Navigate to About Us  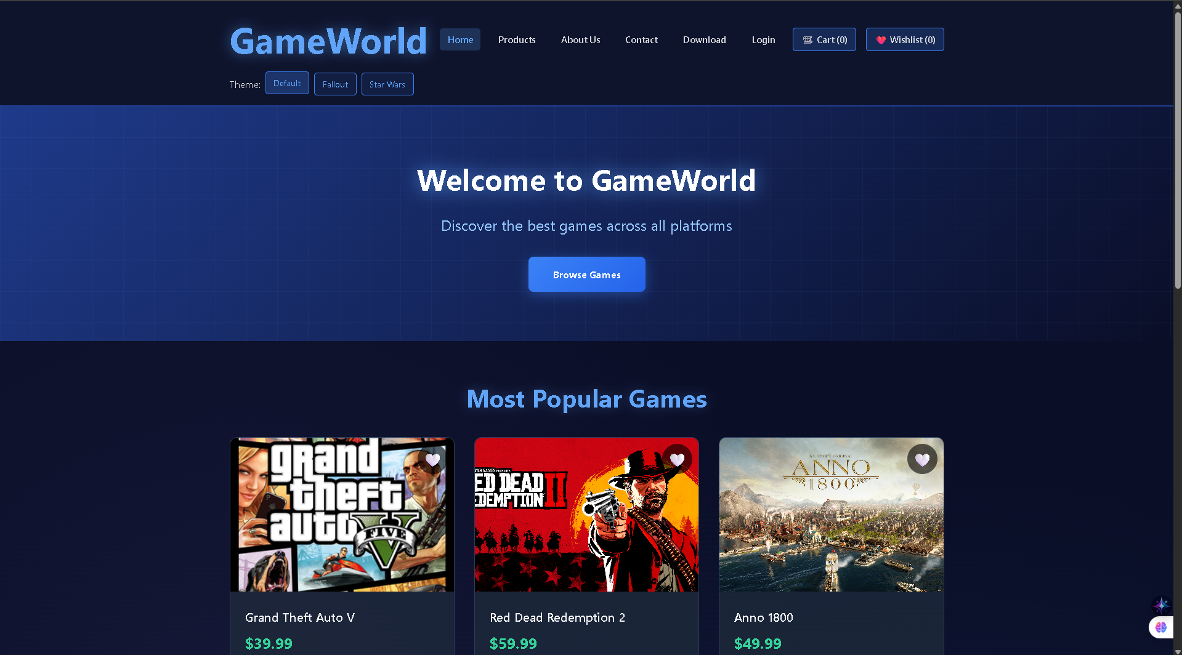pos(580,39)
